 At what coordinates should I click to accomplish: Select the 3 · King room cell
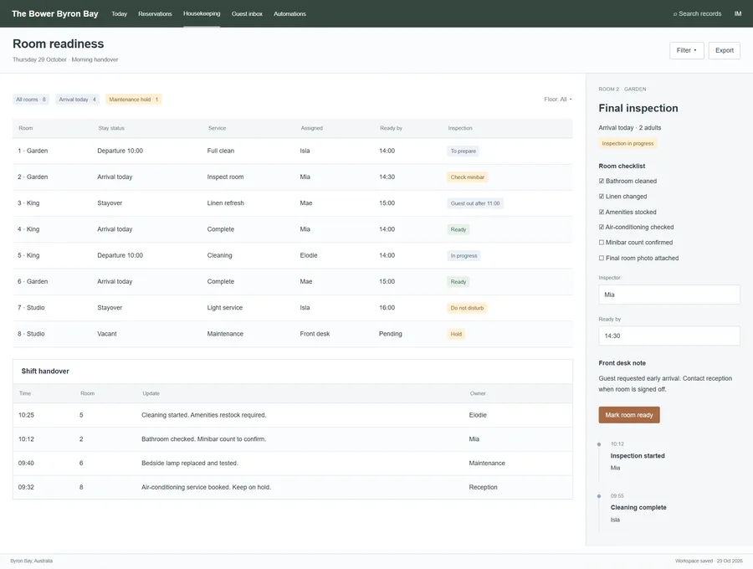(x=28, y=203)
